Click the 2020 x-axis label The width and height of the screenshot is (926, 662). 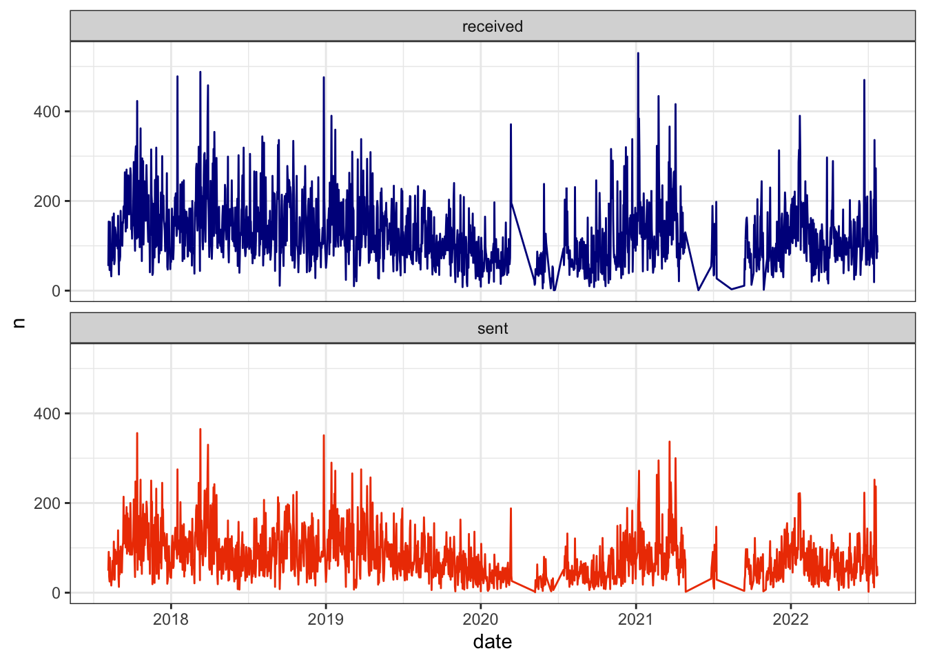pyautogui.click(x=481, y=619)
